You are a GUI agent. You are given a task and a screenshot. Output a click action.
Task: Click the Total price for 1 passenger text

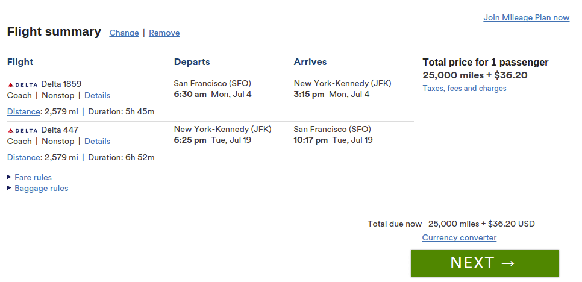(x=486, y=62)
